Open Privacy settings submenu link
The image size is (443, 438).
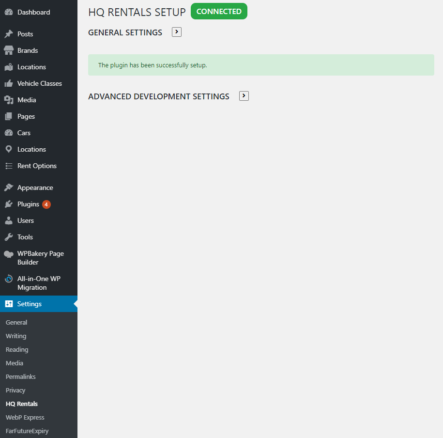pyautogui.click(x=15, y=390)
